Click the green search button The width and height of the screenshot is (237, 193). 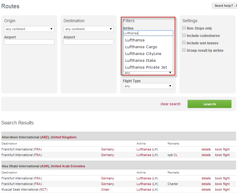coord(210,104)
